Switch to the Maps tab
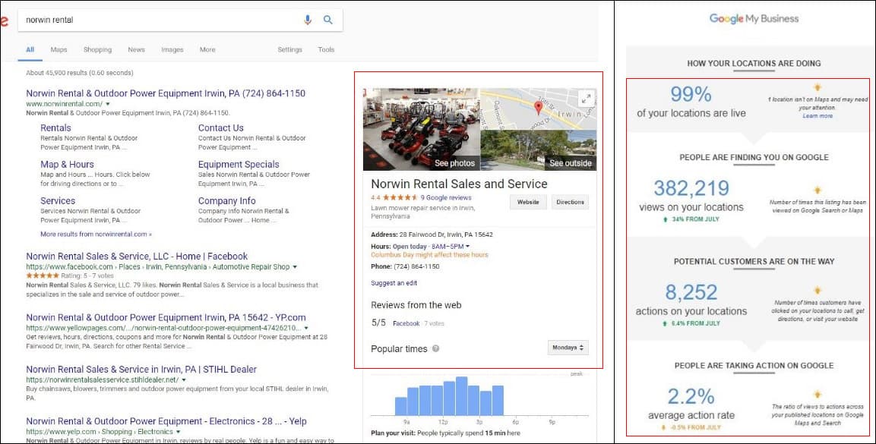Image resolution: width=876 pixels, height=444 pixels. click(59, 49)
